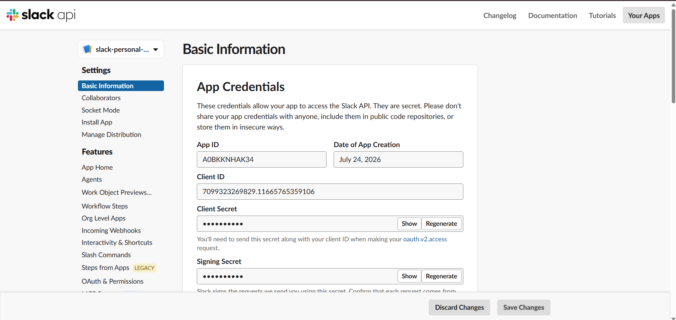
Task: Click the LEGACY badge
Action: click(144, 268)
